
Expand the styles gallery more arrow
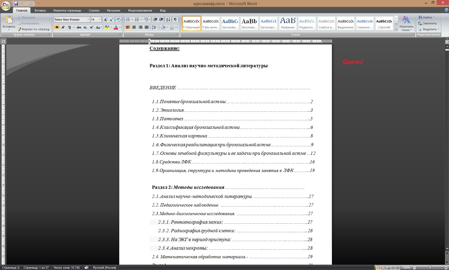tap(396, 29)
